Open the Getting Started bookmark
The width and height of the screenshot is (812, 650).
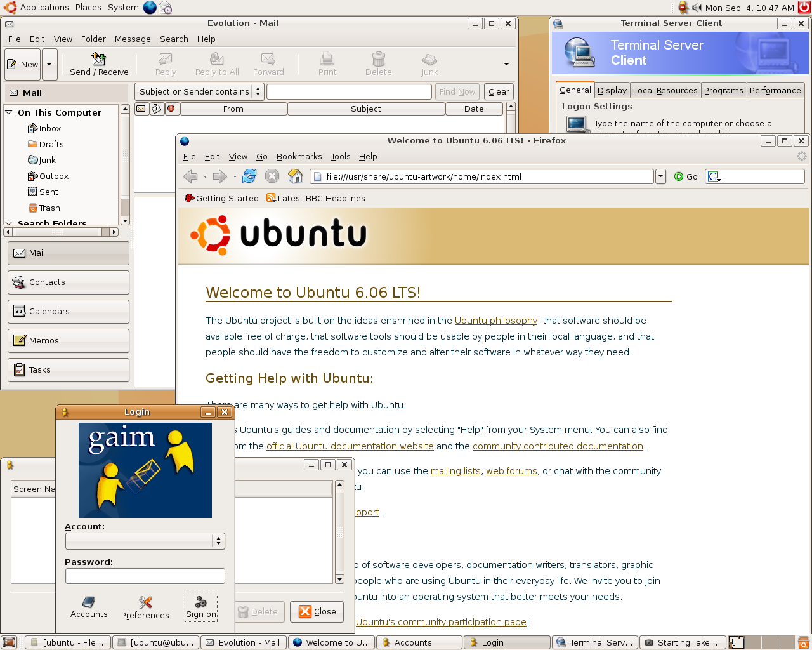pyautogui.click(x=221, y=198)
